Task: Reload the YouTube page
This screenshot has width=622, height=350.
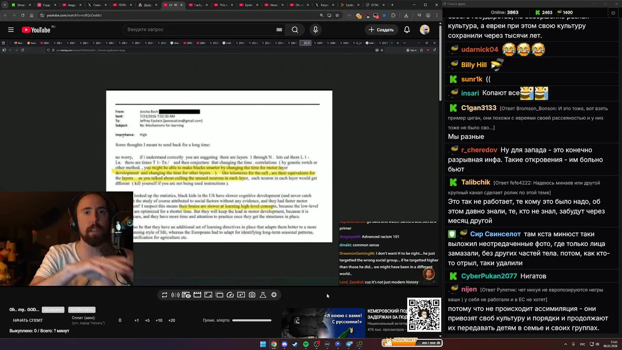Action: 23,15
